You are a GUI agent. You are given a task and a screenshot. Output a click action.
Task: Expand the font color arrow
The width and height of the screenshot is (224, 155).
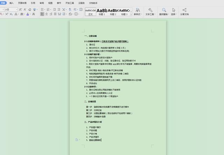point(30,14)
